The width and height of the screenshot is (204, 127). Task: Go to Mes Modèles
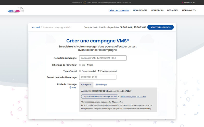[157, 10]
